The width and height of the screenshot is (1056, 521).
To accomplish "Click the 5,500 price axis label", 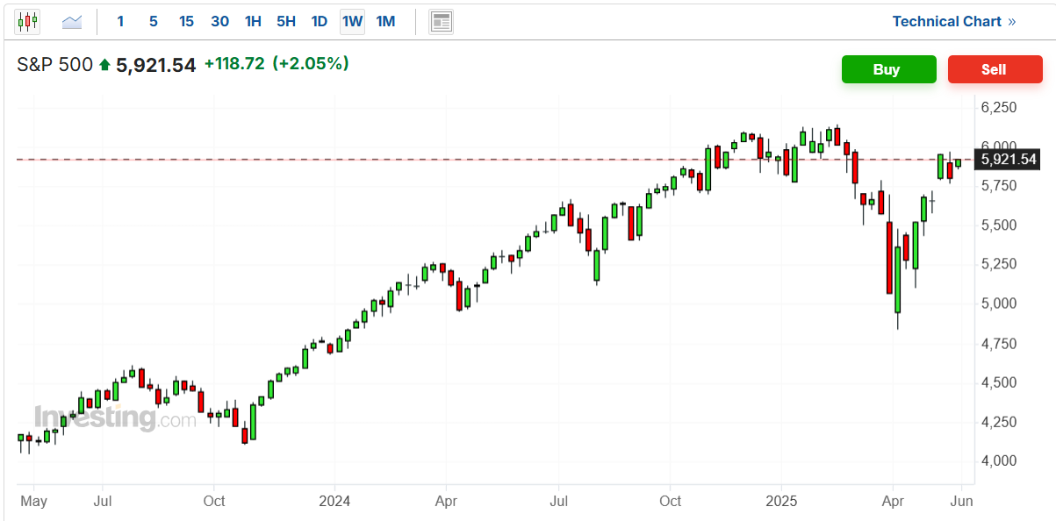I will pos(998,225).
